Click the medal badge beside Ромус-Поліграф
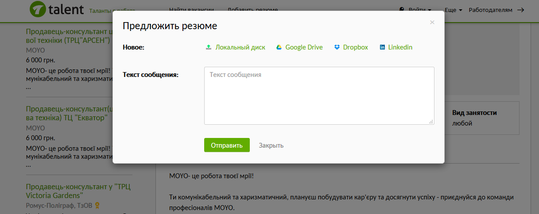This screenshot has width=539, height=214. point(97,205)
